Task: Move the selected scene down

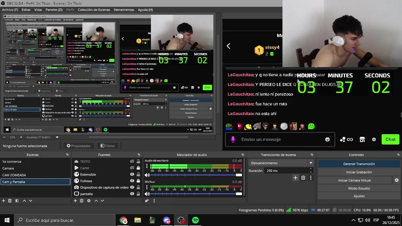Action: click(31, 201)
